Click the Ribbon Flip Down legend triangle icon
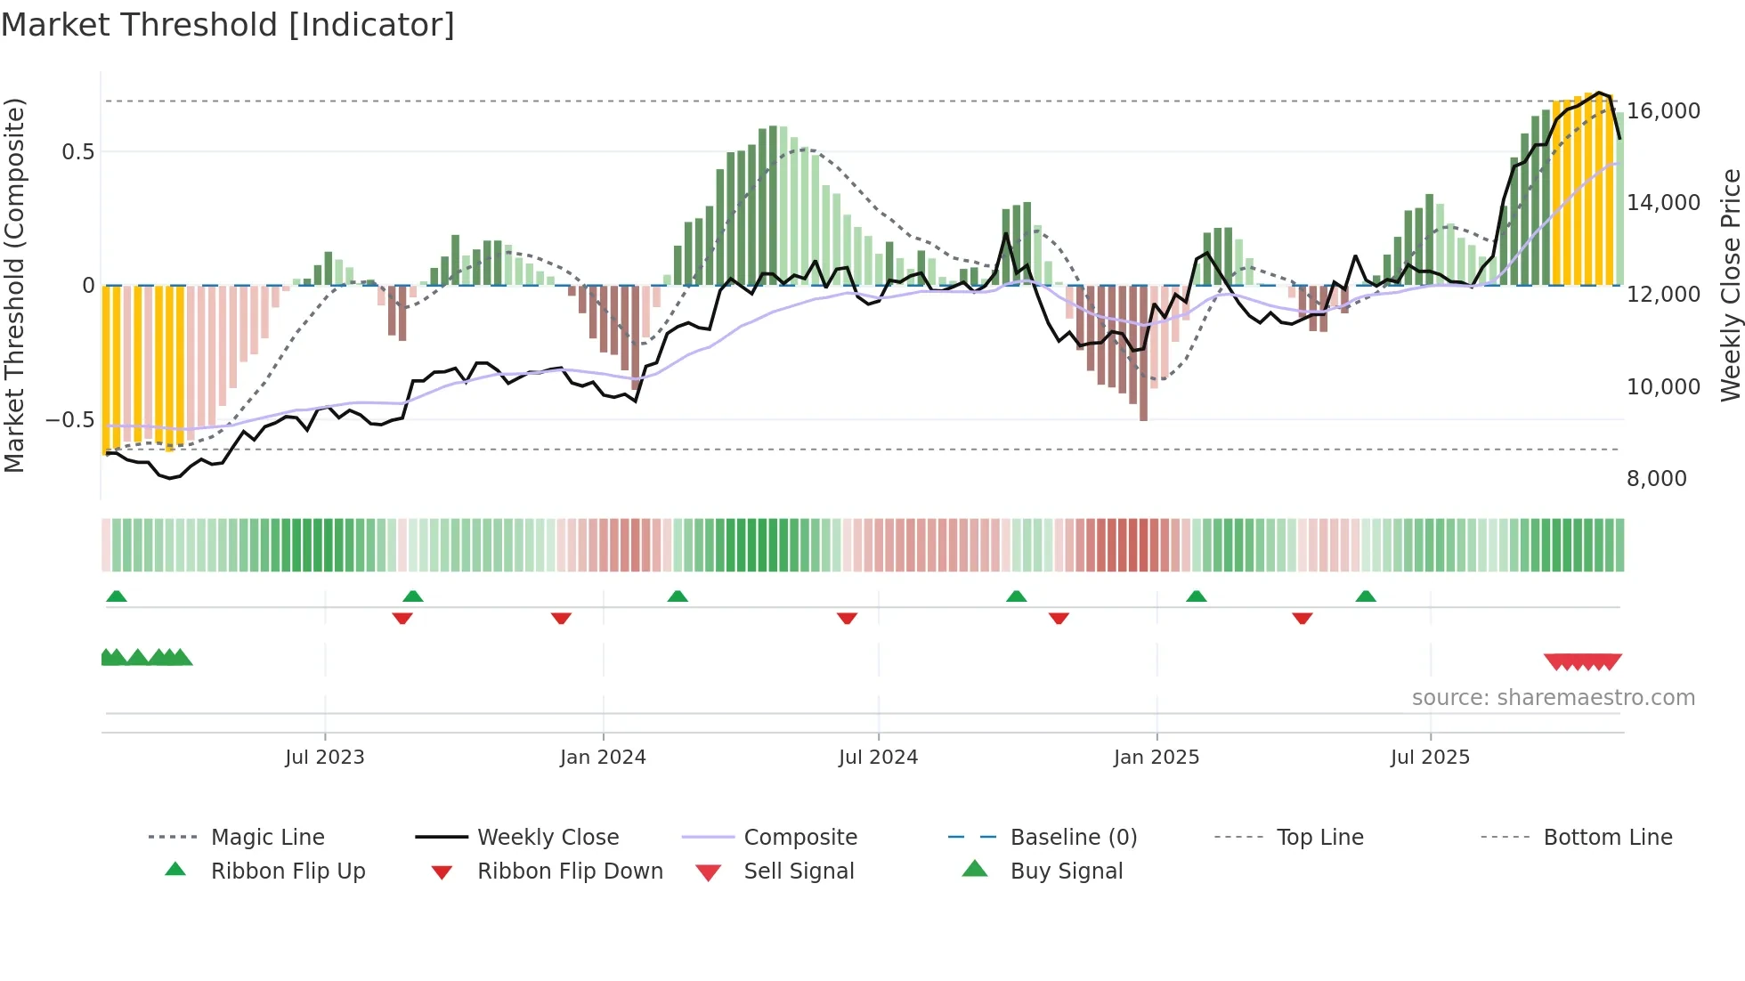The width and height of the screenshot is (1745, 981). (442, 872)
